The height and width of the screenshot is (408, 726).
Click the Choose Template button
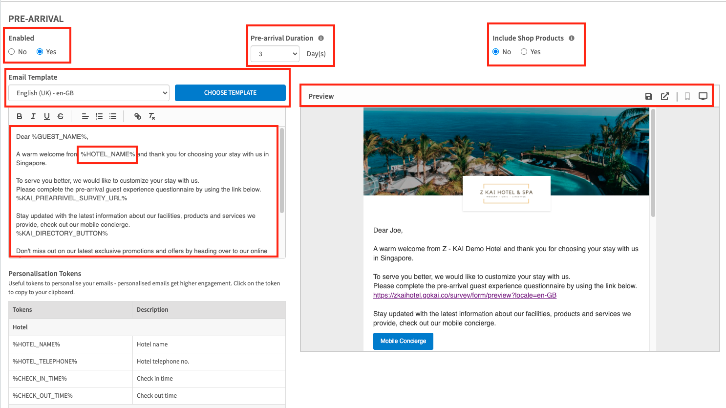(230, 93)
